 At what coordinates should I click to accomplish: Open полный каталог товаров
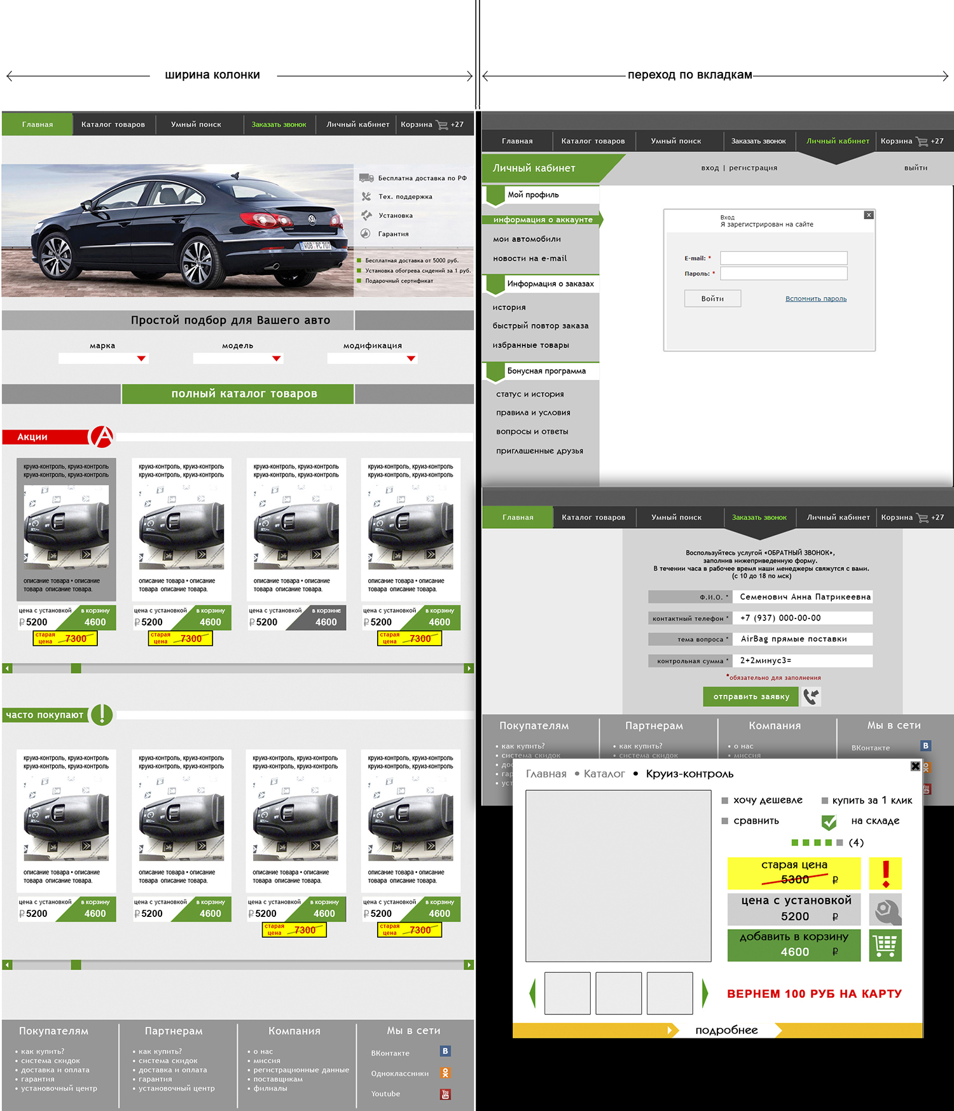pyautogui.click(x=238, y=394)
